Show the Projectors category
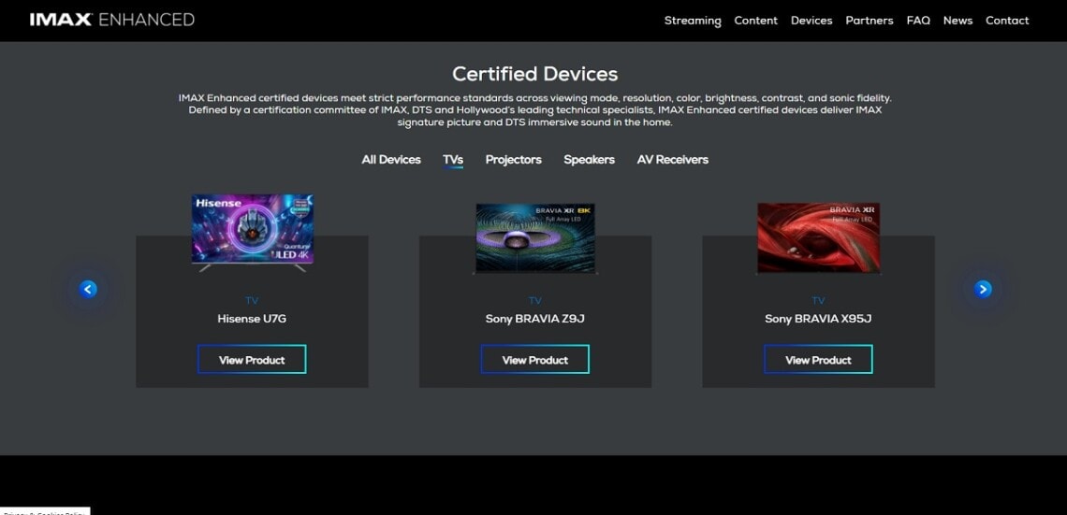The height and width of the screenshot is (515, 1067). 513,160
